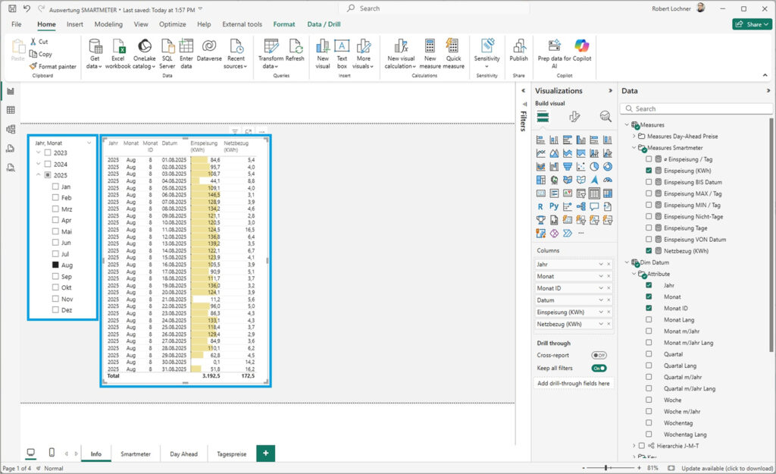Refresh the data model
776x474 pixels.
pos(295,50)
